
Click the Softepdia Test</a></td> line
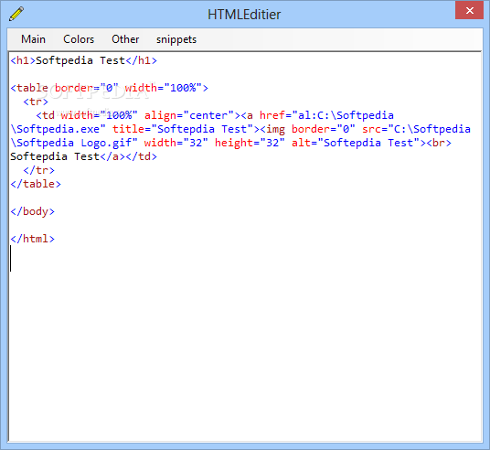(83, 156)
